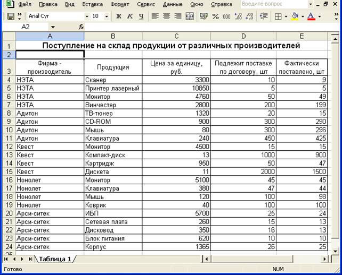Open the font size dropdown

[107, 16]
